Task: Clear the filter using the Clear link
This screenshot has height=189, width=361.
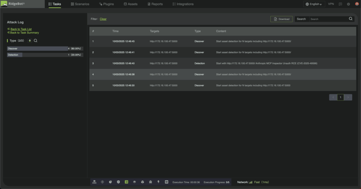Action: coord(103,19)
